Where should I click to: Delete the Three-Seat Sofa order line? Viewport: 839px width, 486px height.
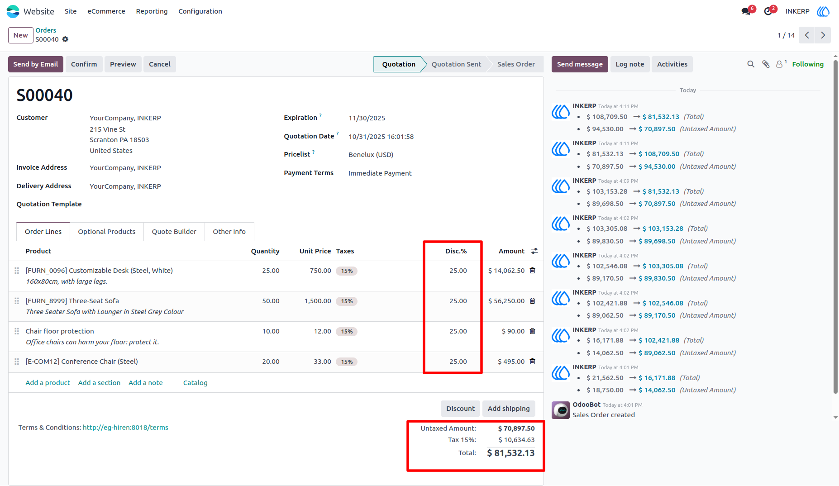pyautogui.click(x=533, y=301)
